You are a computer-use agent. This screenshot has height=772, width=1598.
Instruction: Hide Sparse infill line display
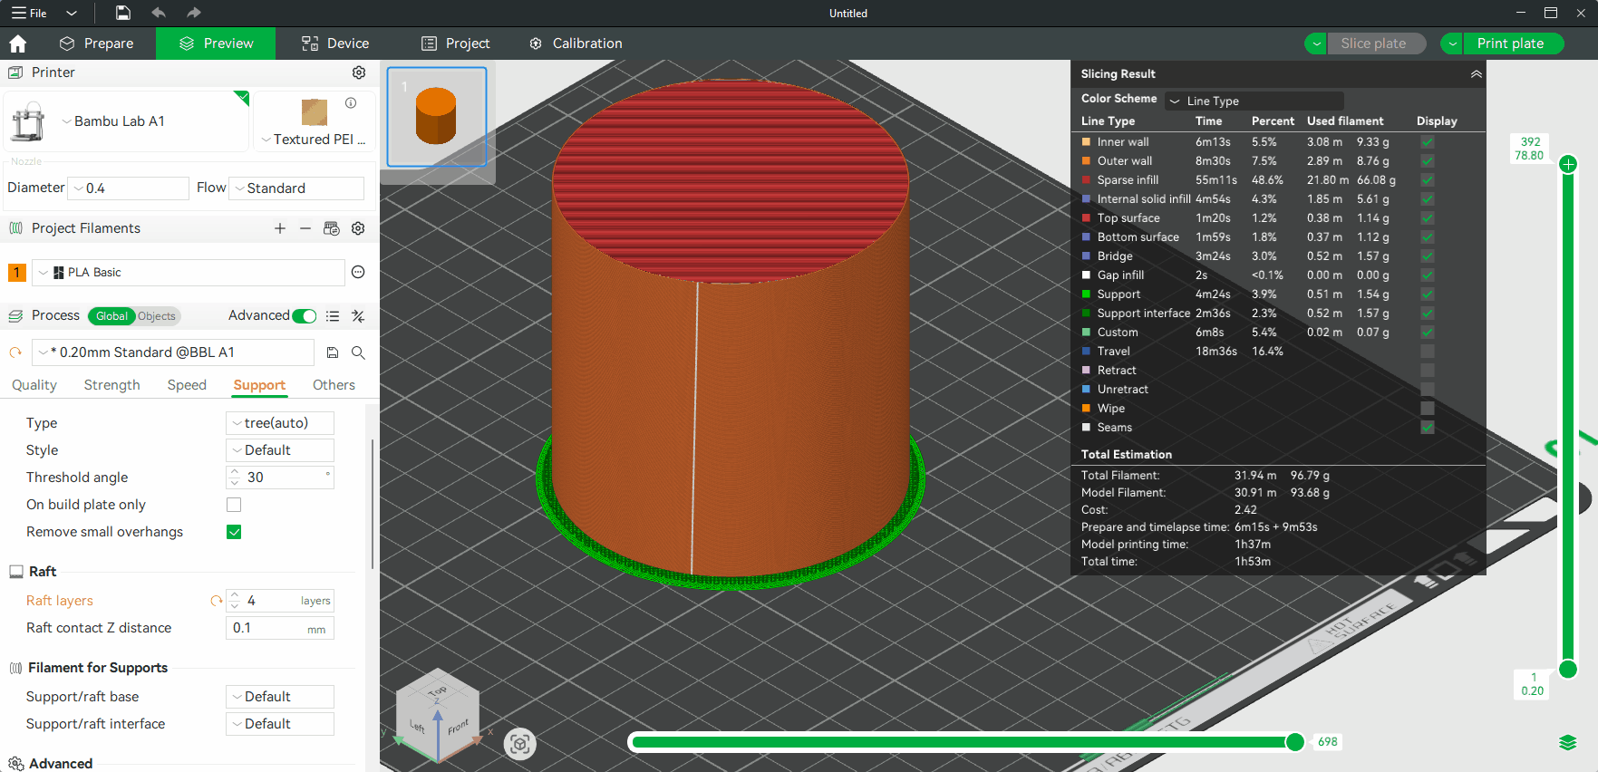pyautogui.click(x=1427, y=180)
